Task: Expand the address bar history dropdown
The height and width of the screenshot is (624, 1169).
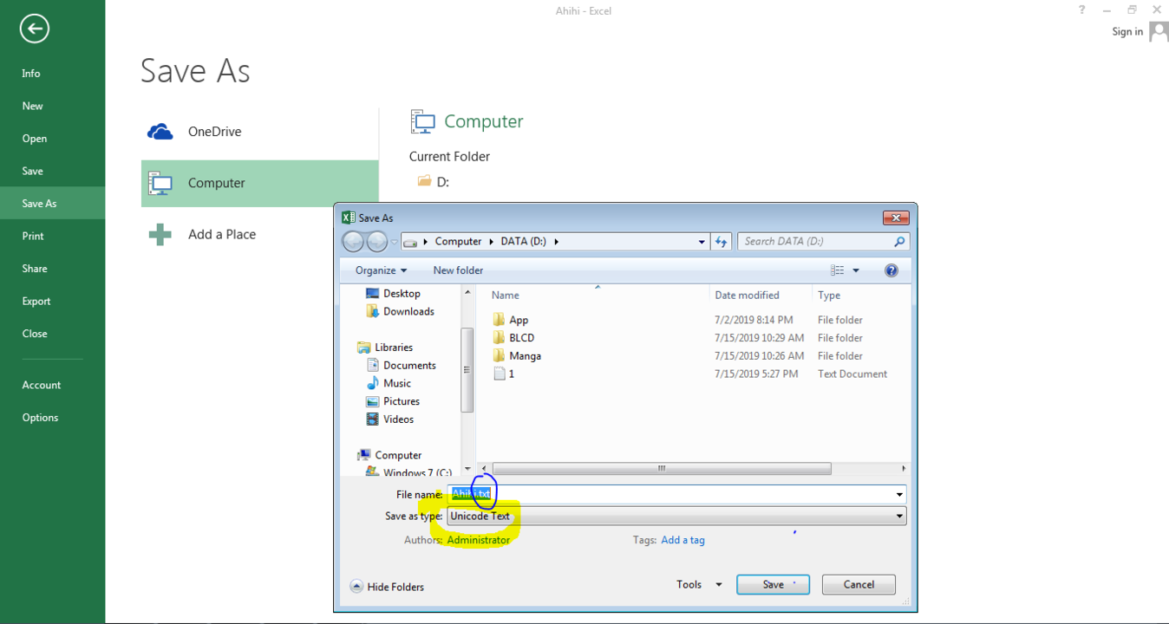Action: [702, 242]
